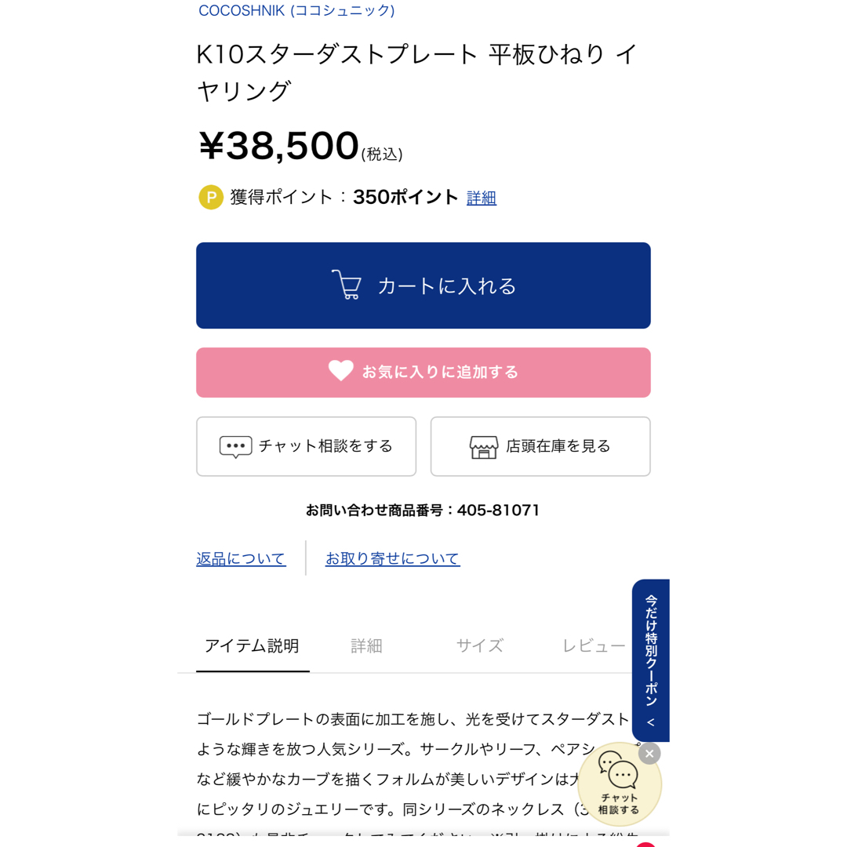
Task: Click the yellow P points icon
Action: (x=211, y=197)
